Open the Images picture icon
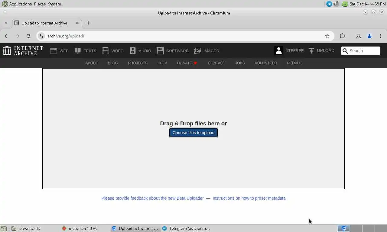The width and height of the screenshot is (387, 232). 197,51
